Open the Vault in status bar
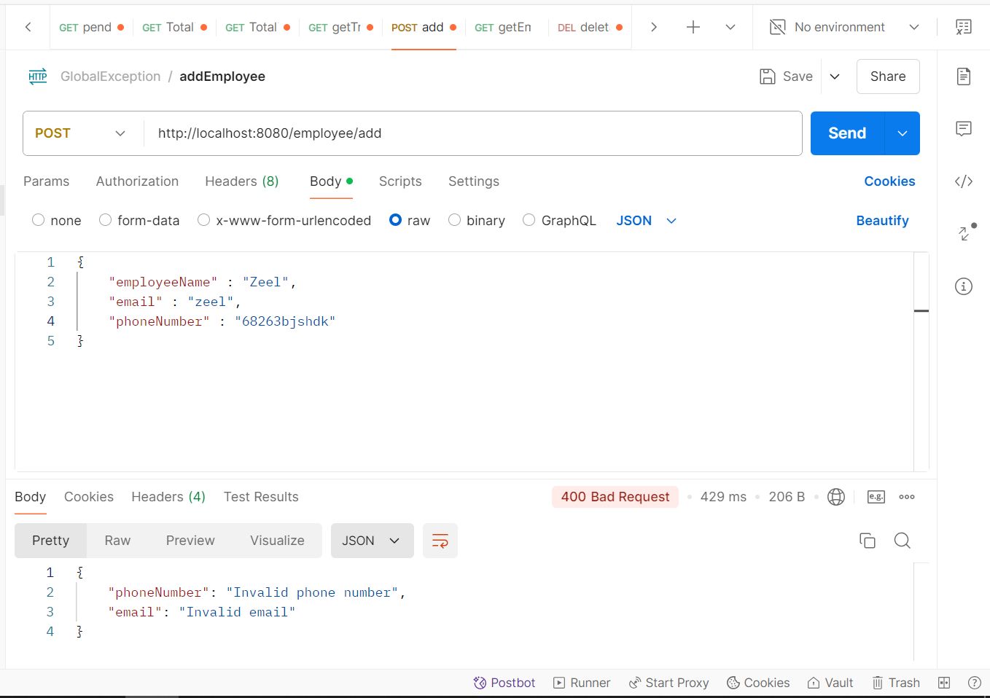This screenshot has width=990, height=698. point(830,683)
